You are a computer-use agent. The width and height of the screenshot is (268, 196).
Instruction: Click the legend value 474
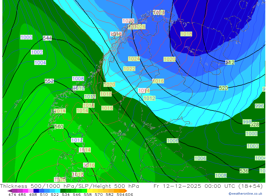coord(12,195)
